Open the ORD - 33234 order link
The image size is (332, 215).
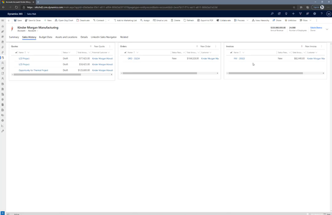point(134,59)
